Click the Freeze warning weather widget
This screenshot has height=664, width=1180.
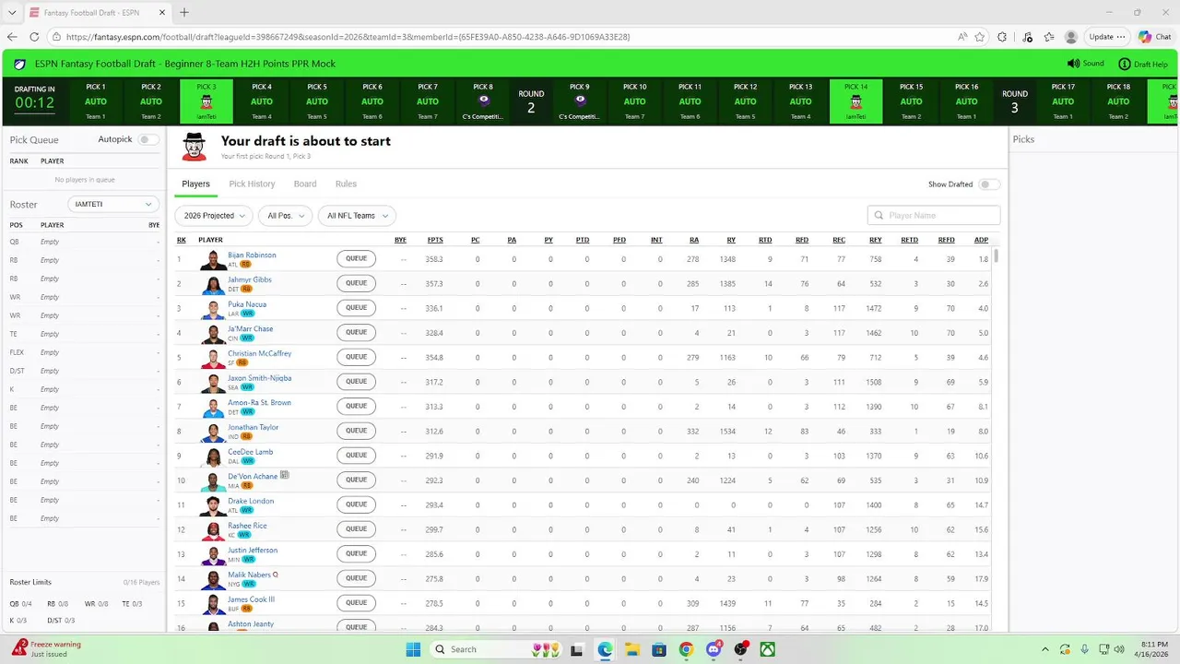46,648
